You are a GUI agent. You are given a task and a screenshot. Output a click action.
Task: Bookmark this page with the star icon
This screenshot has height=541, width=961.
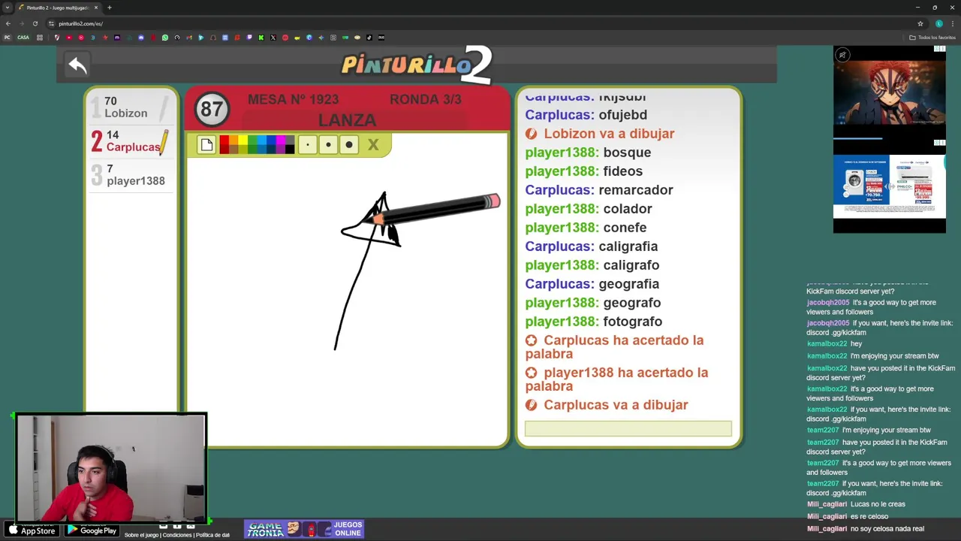(x=920, y=23)
